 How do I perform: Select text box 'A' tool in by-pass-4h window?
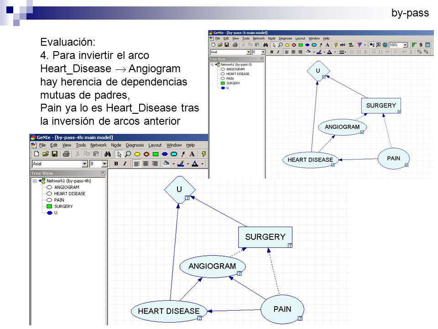[192, 154]
